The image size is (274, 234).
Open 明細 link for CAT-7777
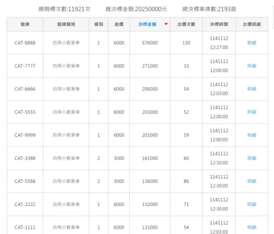tap(252, 66)
